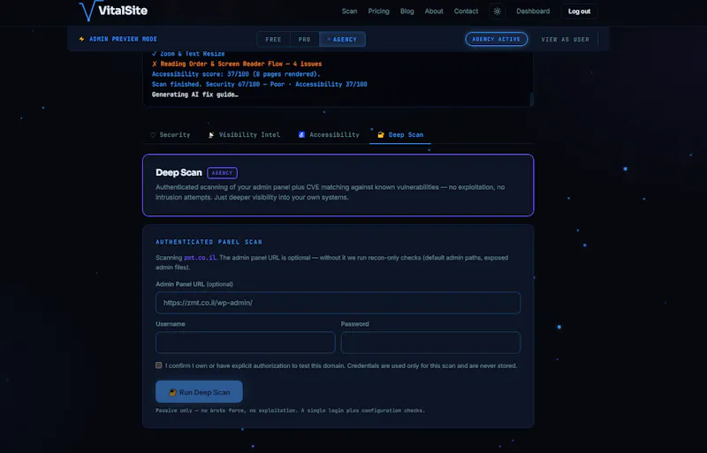
Task: Open the About page
Action: 434,11
